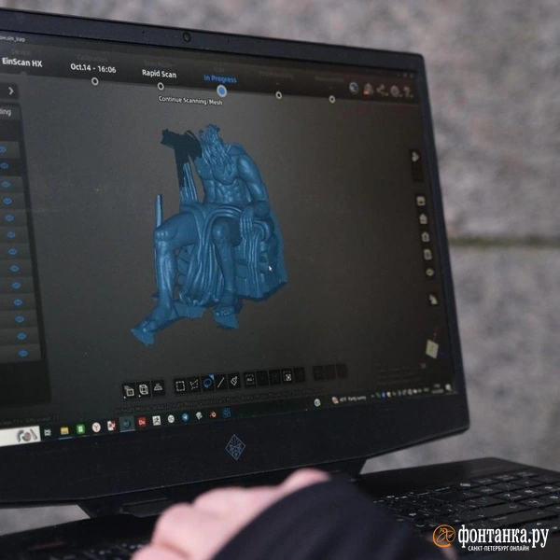The image size is (560, 560).
Task: Click the Windows taskbar search box
Action: [x=20, y=436]
